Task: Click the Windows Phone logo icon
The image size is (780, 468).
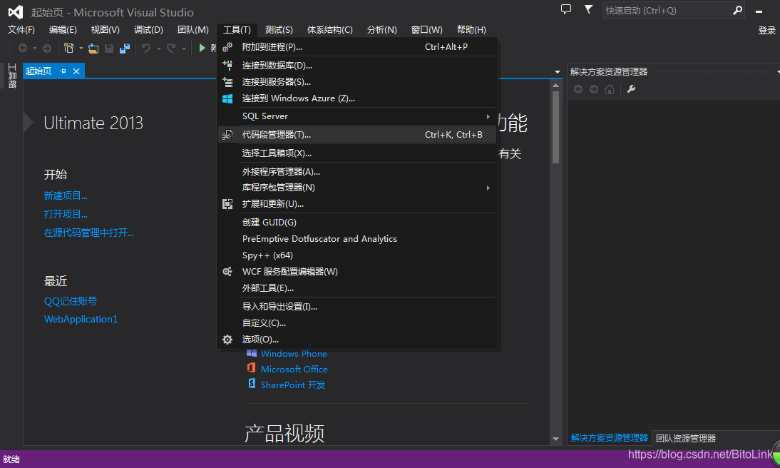Action: pos(252,353)
